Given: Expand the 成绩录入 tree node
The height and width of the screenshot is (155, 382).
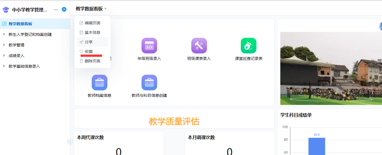Looking at the screenshot, I should 4,55.
